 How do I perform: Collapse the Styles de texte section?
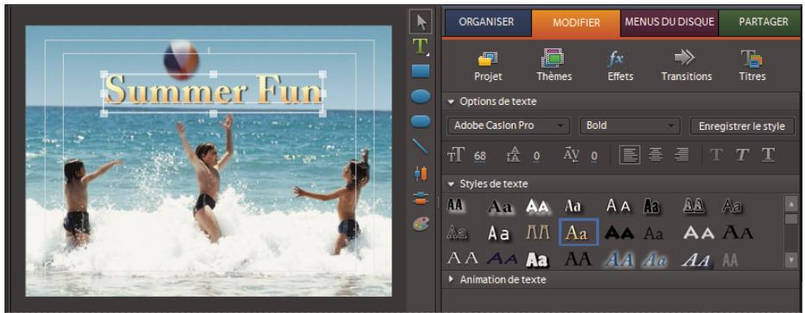tap(451, 184)
